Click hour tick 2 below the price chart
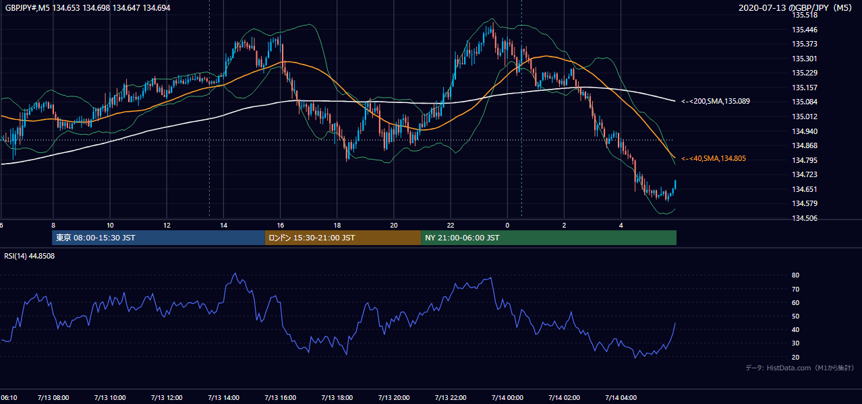 click(x=564, y=225)
